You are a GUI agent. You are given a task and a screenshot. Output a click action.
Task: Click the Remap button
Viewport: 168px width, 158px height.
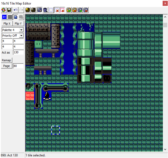coord(6,60)
